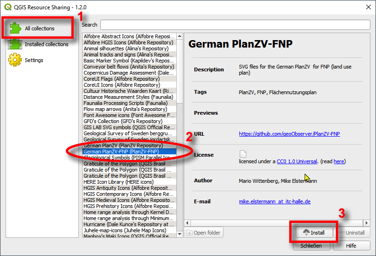Select Geological Survey of Sweden berggrund entry
Viewport: 376px width, 256px height.
click(130, 133)
